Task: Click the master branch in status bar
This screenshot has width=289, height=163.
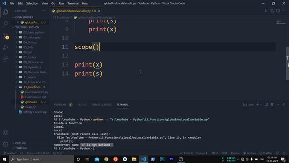Action: coord(10,153)
